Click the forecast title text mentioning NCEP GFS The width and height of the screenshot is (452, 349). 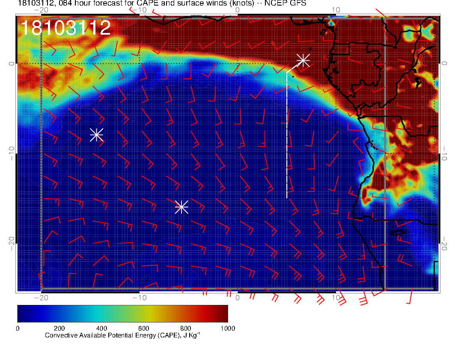pyautogui.click(x=162, y=3)
